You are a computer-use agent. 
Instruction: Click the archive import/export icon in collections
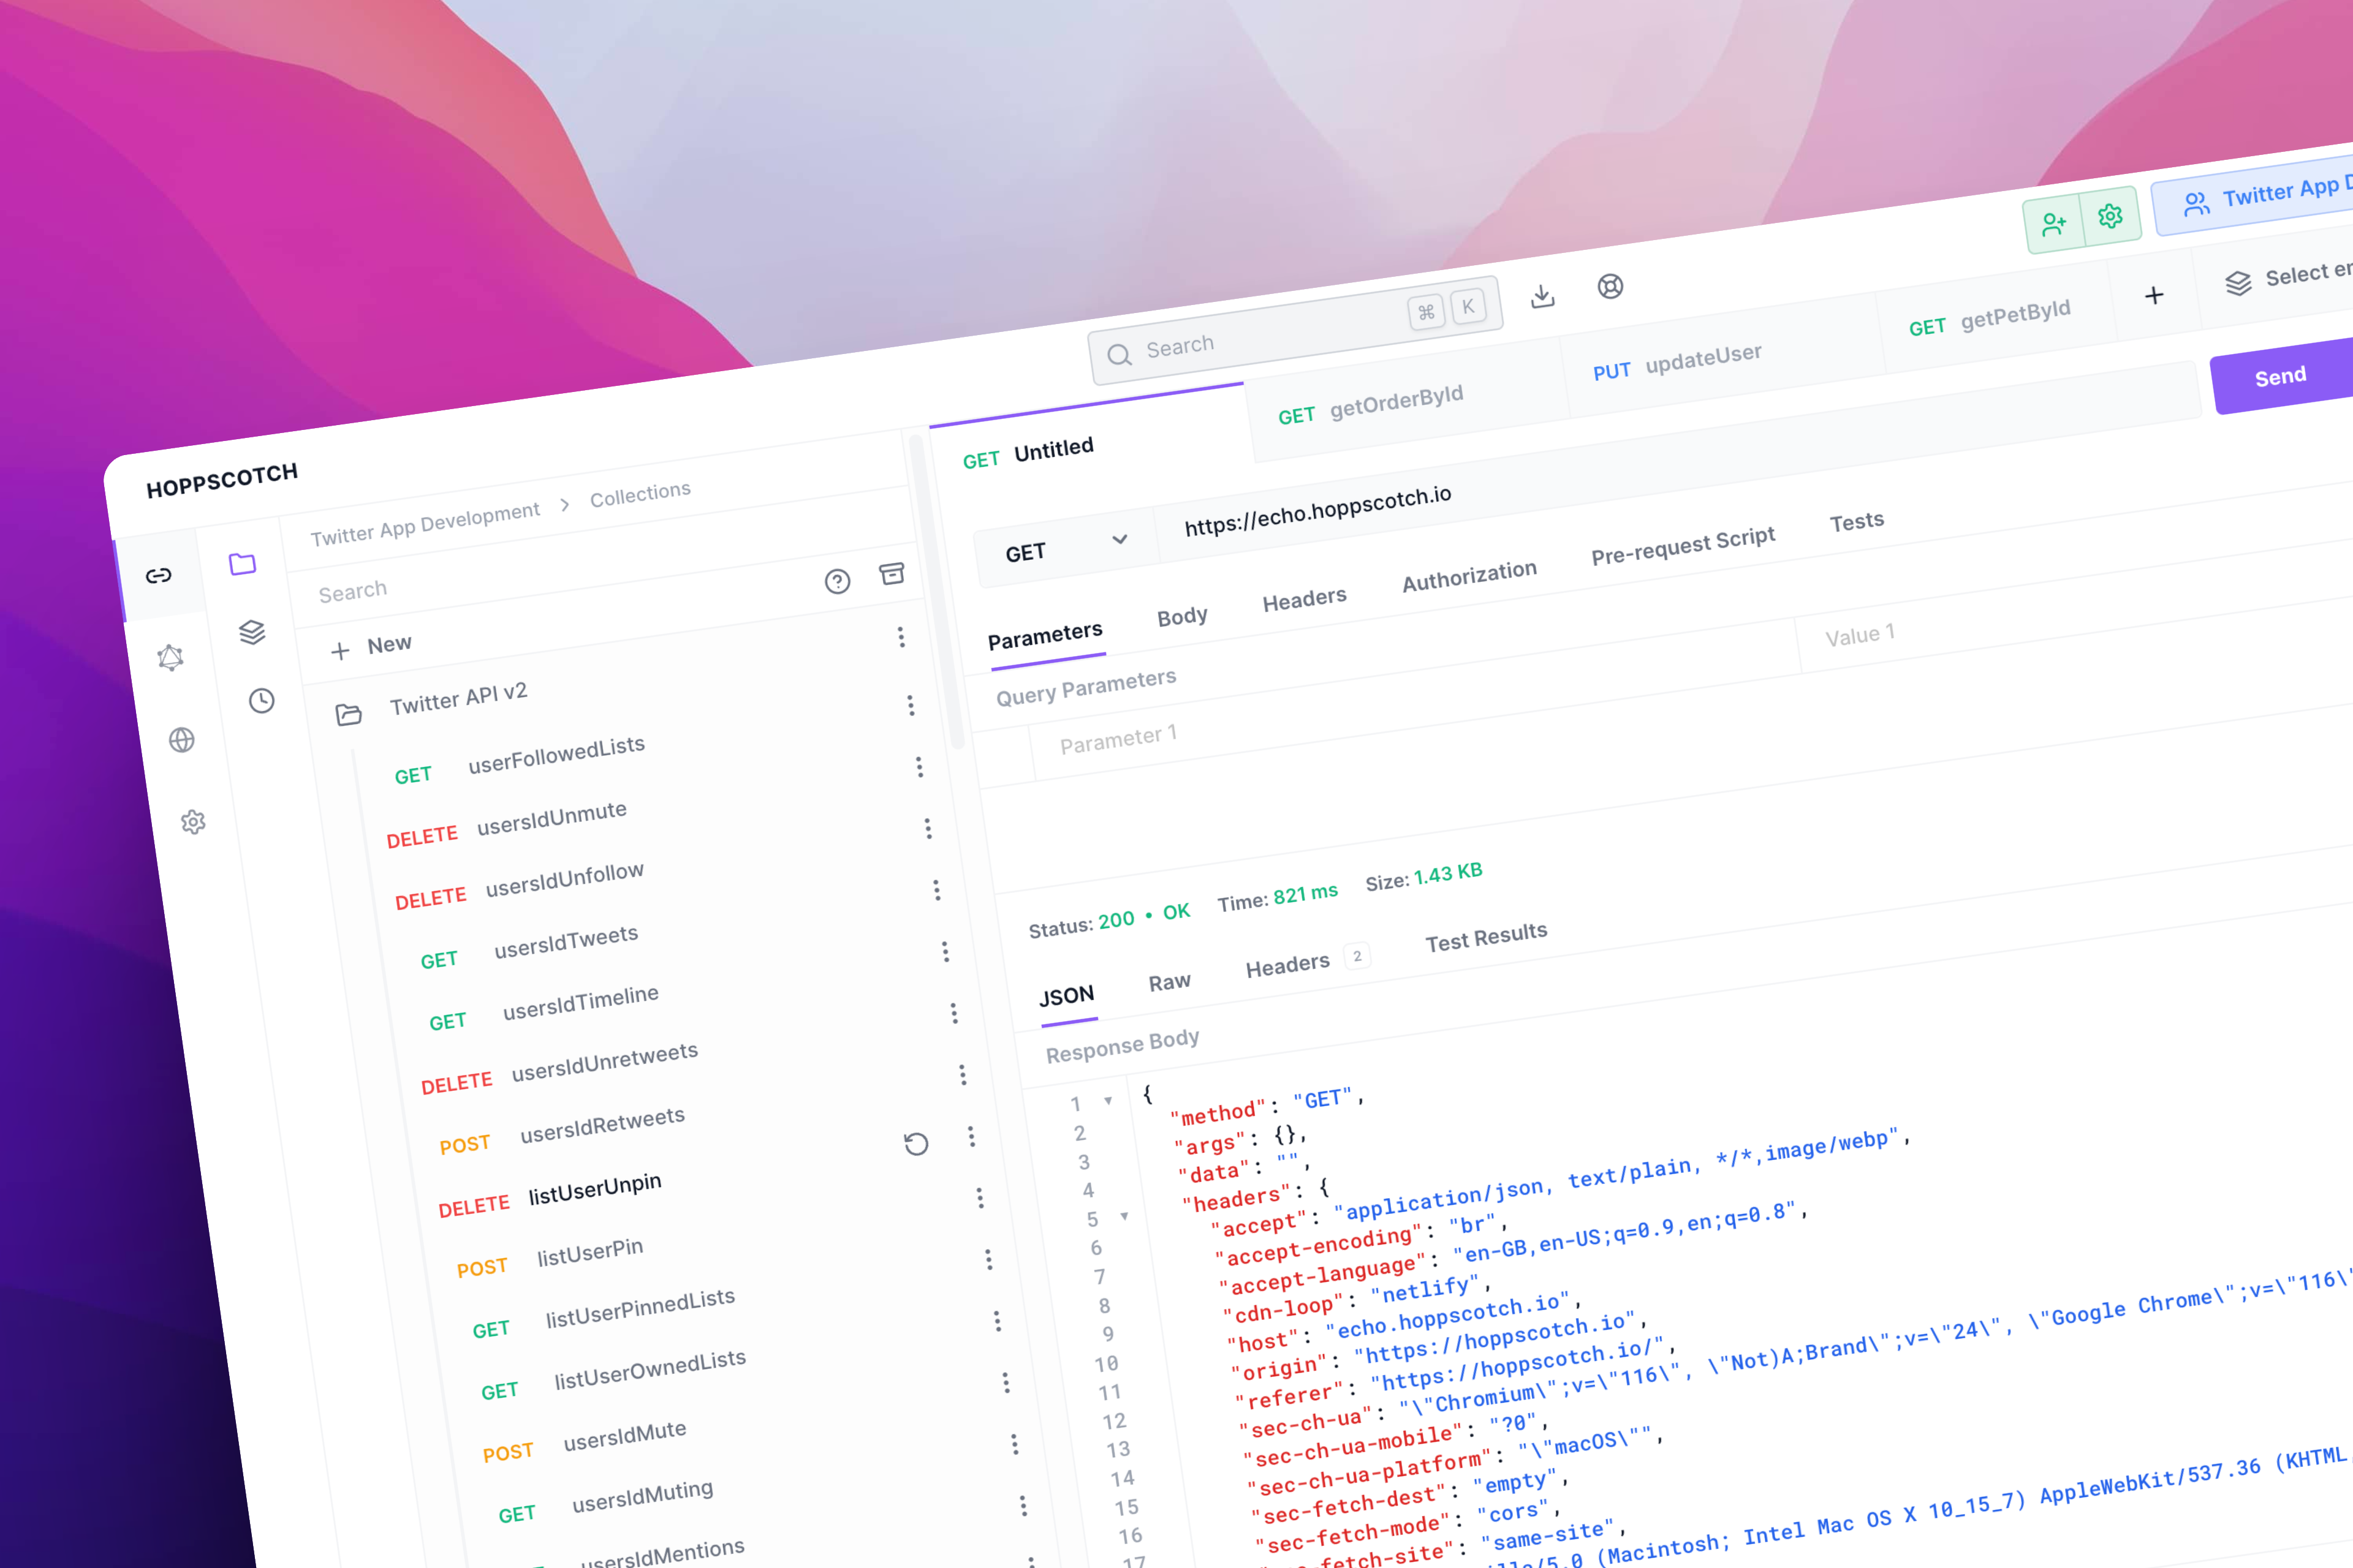click(x=892, y=573)
